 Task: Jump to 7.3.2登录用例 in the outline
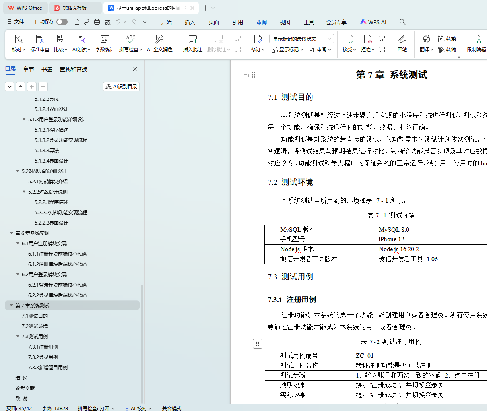coord(43,357)
